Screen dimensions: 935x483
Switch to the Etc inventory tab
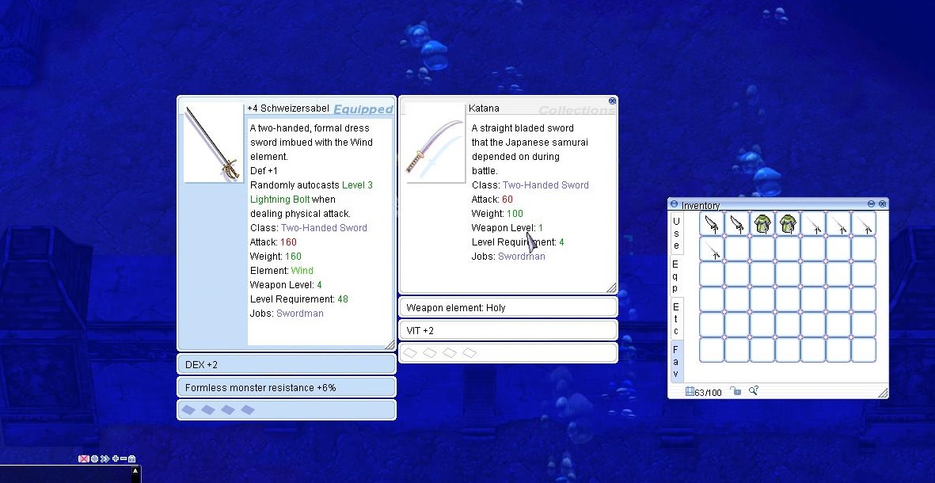click(x=676, y=318)
